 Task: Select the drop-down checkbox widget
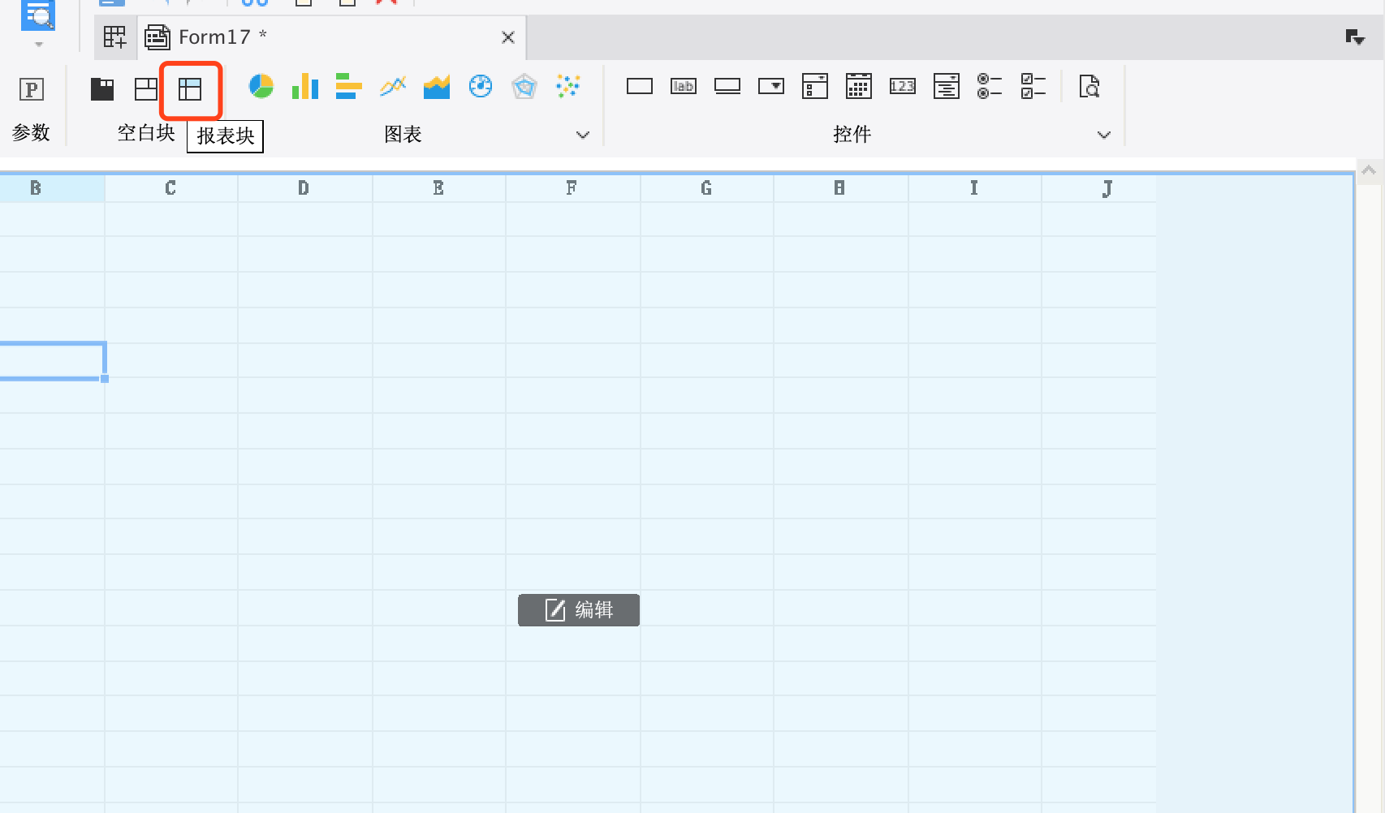point(815,86)
